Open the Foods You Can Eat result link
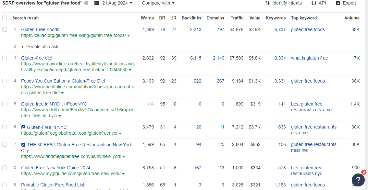Image resolution: width=368 pixels, height=190 pixels. [63, 81]
